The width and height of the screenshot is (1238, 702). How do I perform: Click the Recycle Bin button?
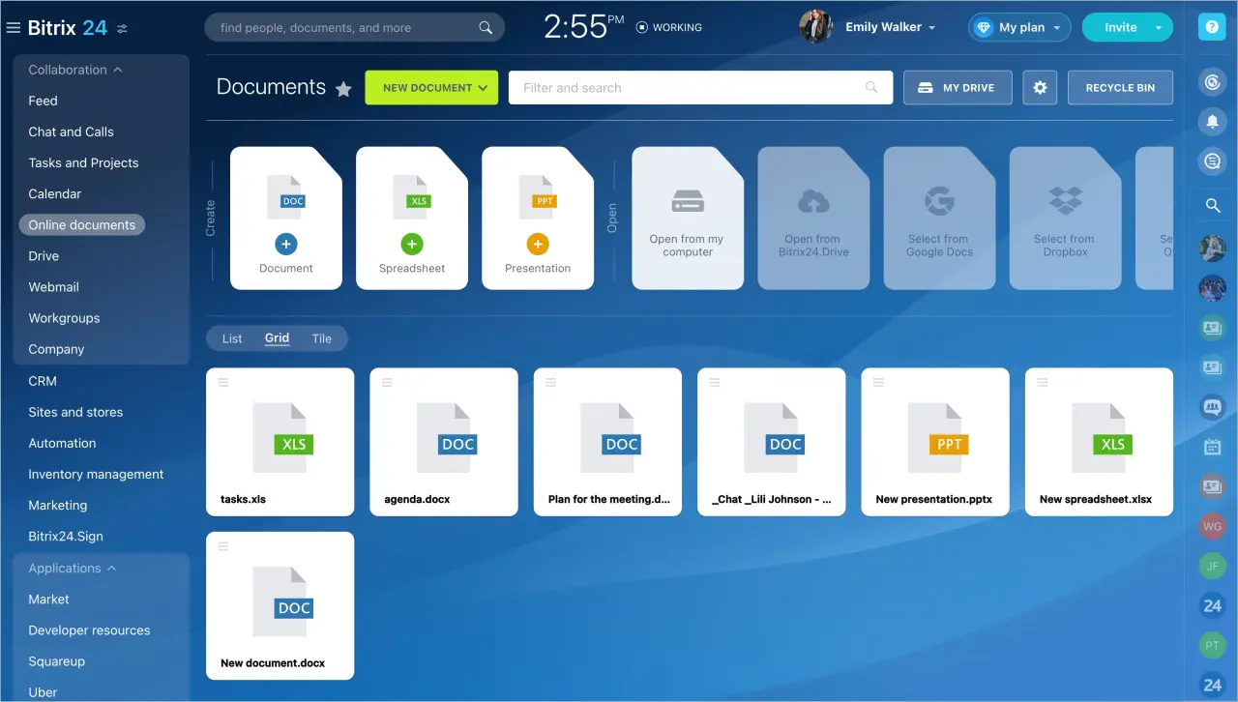click(1120, 88)
